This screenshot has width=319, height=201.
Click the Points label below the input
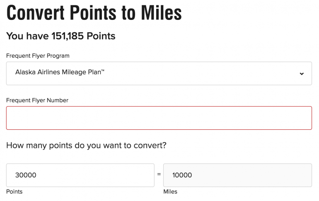(15, 192)
